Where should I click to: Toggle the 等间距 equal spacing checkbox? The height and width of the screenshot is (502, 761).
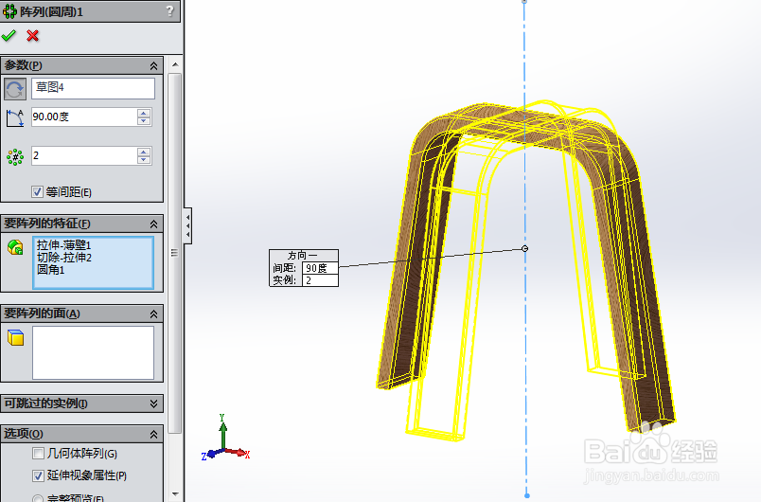[37, 191]
